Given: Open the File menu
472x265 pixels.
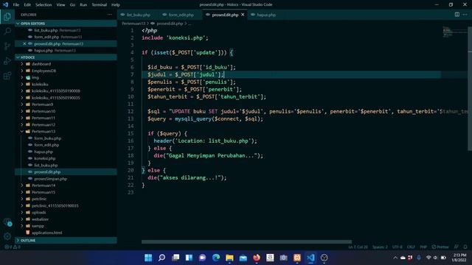Looking at the screenshot, I should (16, 5).
